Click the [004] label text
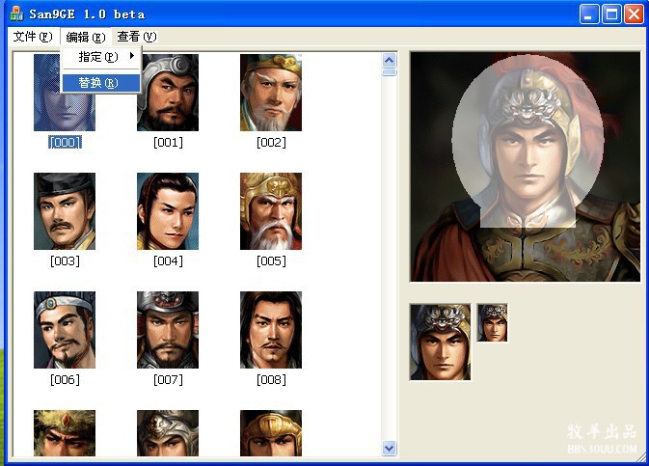Viewport: 649px width, 466px height. point(168,260)
